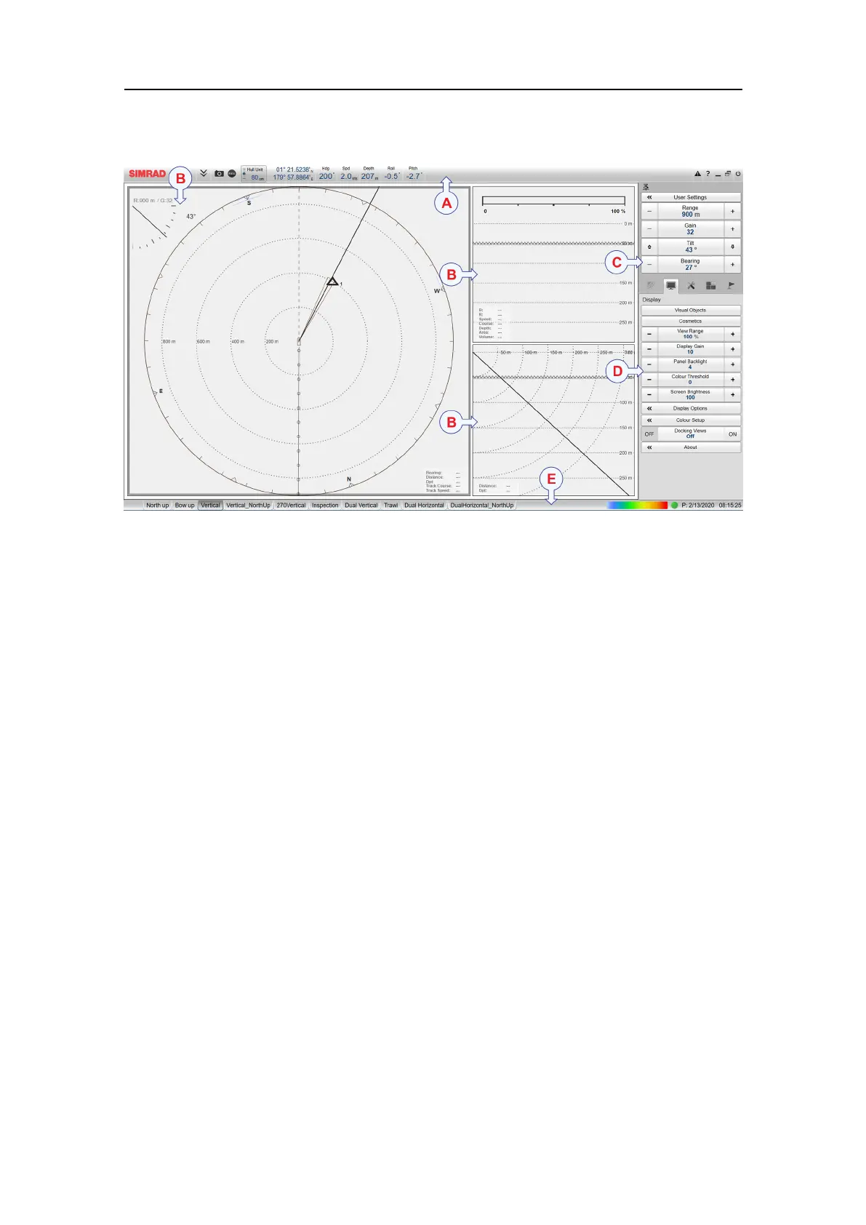866x1225 pixels.
Task: Click the SIMRAD logo
Action: coord(148,174)
